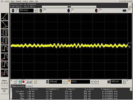Click the 190 mV trigger level field
The image size is (133, 100).
pyautogui.click(x=116, y=82)
